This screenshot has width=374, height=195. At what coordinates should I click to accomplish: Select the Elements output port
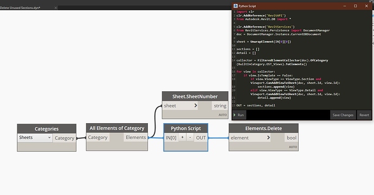(x=136, y=137)
